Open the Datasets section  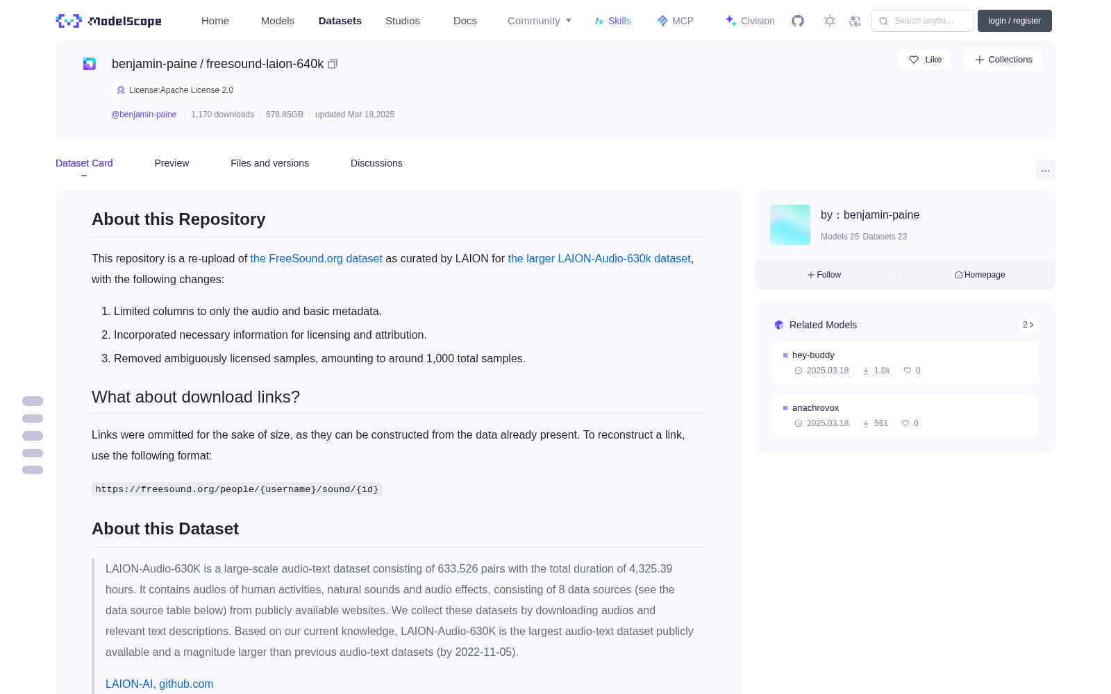click(340, 21)
